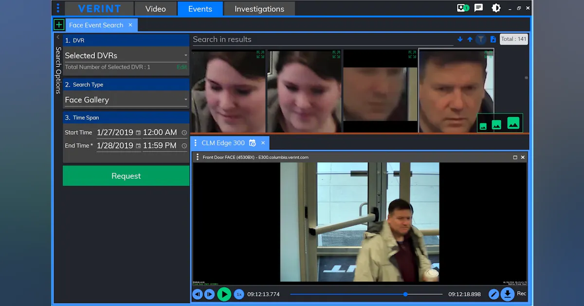Image resolution: width=584 pixels, height=306 pixels.
Task: Open the Selected DVRs dropdown
Action: (x=126, y=55)
